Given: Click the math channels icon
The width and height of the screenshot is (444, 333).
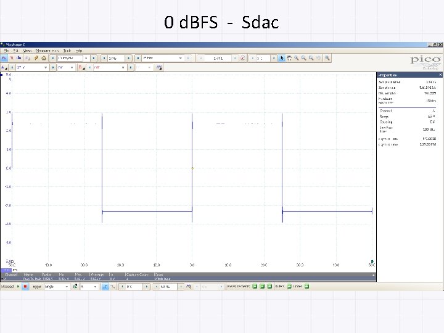Looking at the screenshot, I should 159,67.
